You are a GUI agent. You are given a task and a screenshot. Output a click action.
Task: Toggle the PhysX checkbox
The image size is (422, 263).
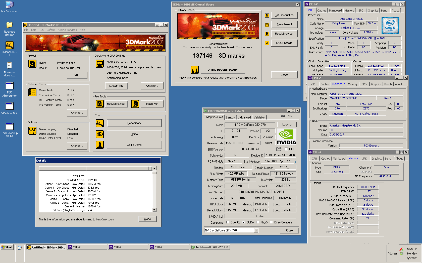click(257, 222)
